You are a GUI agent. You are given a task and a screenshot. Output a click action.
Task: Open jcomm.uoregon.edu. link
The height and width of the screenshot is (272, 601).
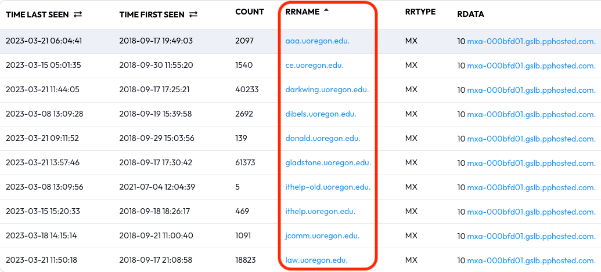click(322, 235)
